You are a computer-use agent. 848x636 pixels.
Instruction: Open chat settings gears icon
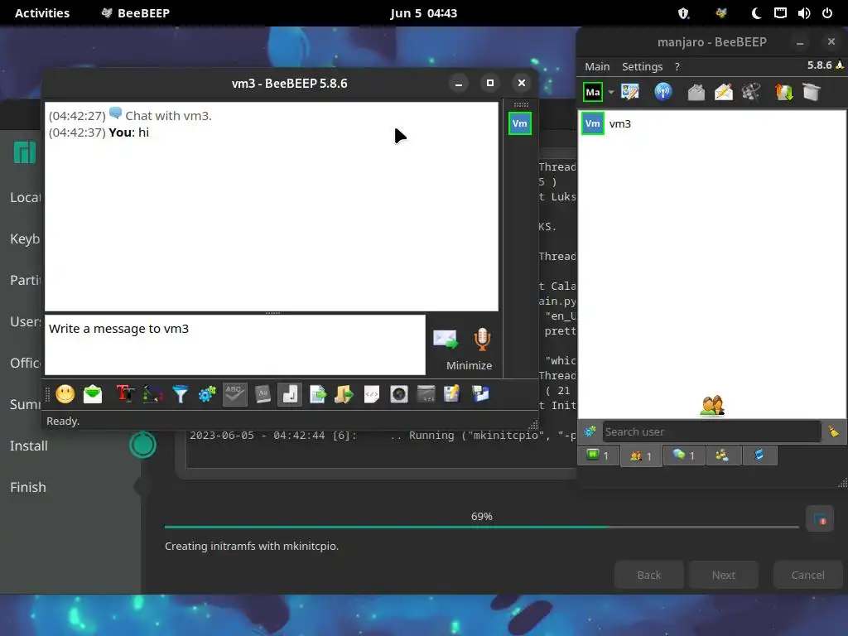point(207,394)
